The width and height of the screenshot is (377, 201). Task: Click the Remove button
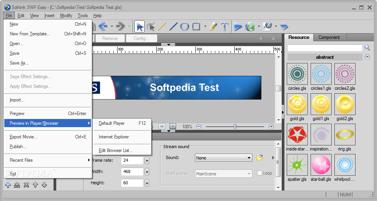coord(110,38)
